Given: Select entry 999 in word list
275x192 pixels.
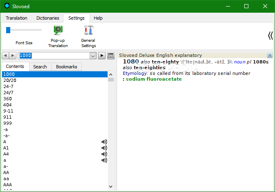Looking at the screenshot, I should pyautogui.click(x=55, y=123).
